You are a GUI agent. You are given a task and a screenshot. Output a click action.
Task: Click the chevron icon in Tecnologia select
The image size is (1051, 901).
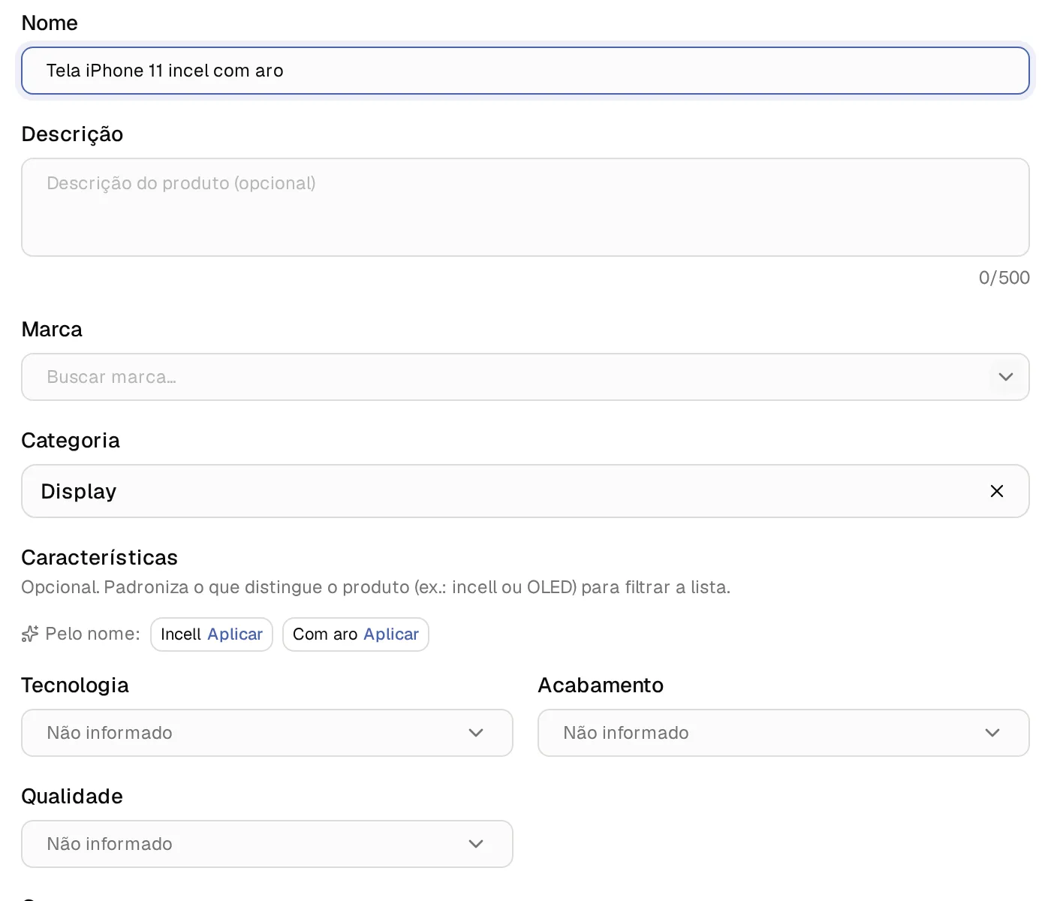point(476,733)
